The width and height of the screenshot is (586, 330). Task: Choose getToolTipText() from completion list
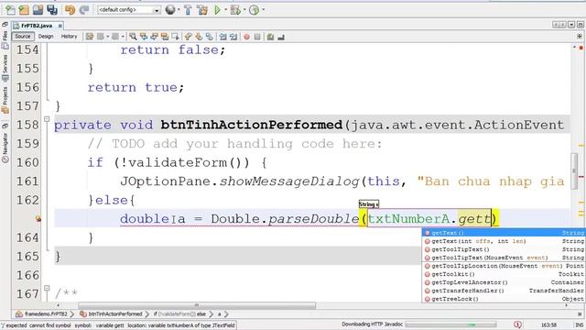pyautogui.click(x=504, y=249)
